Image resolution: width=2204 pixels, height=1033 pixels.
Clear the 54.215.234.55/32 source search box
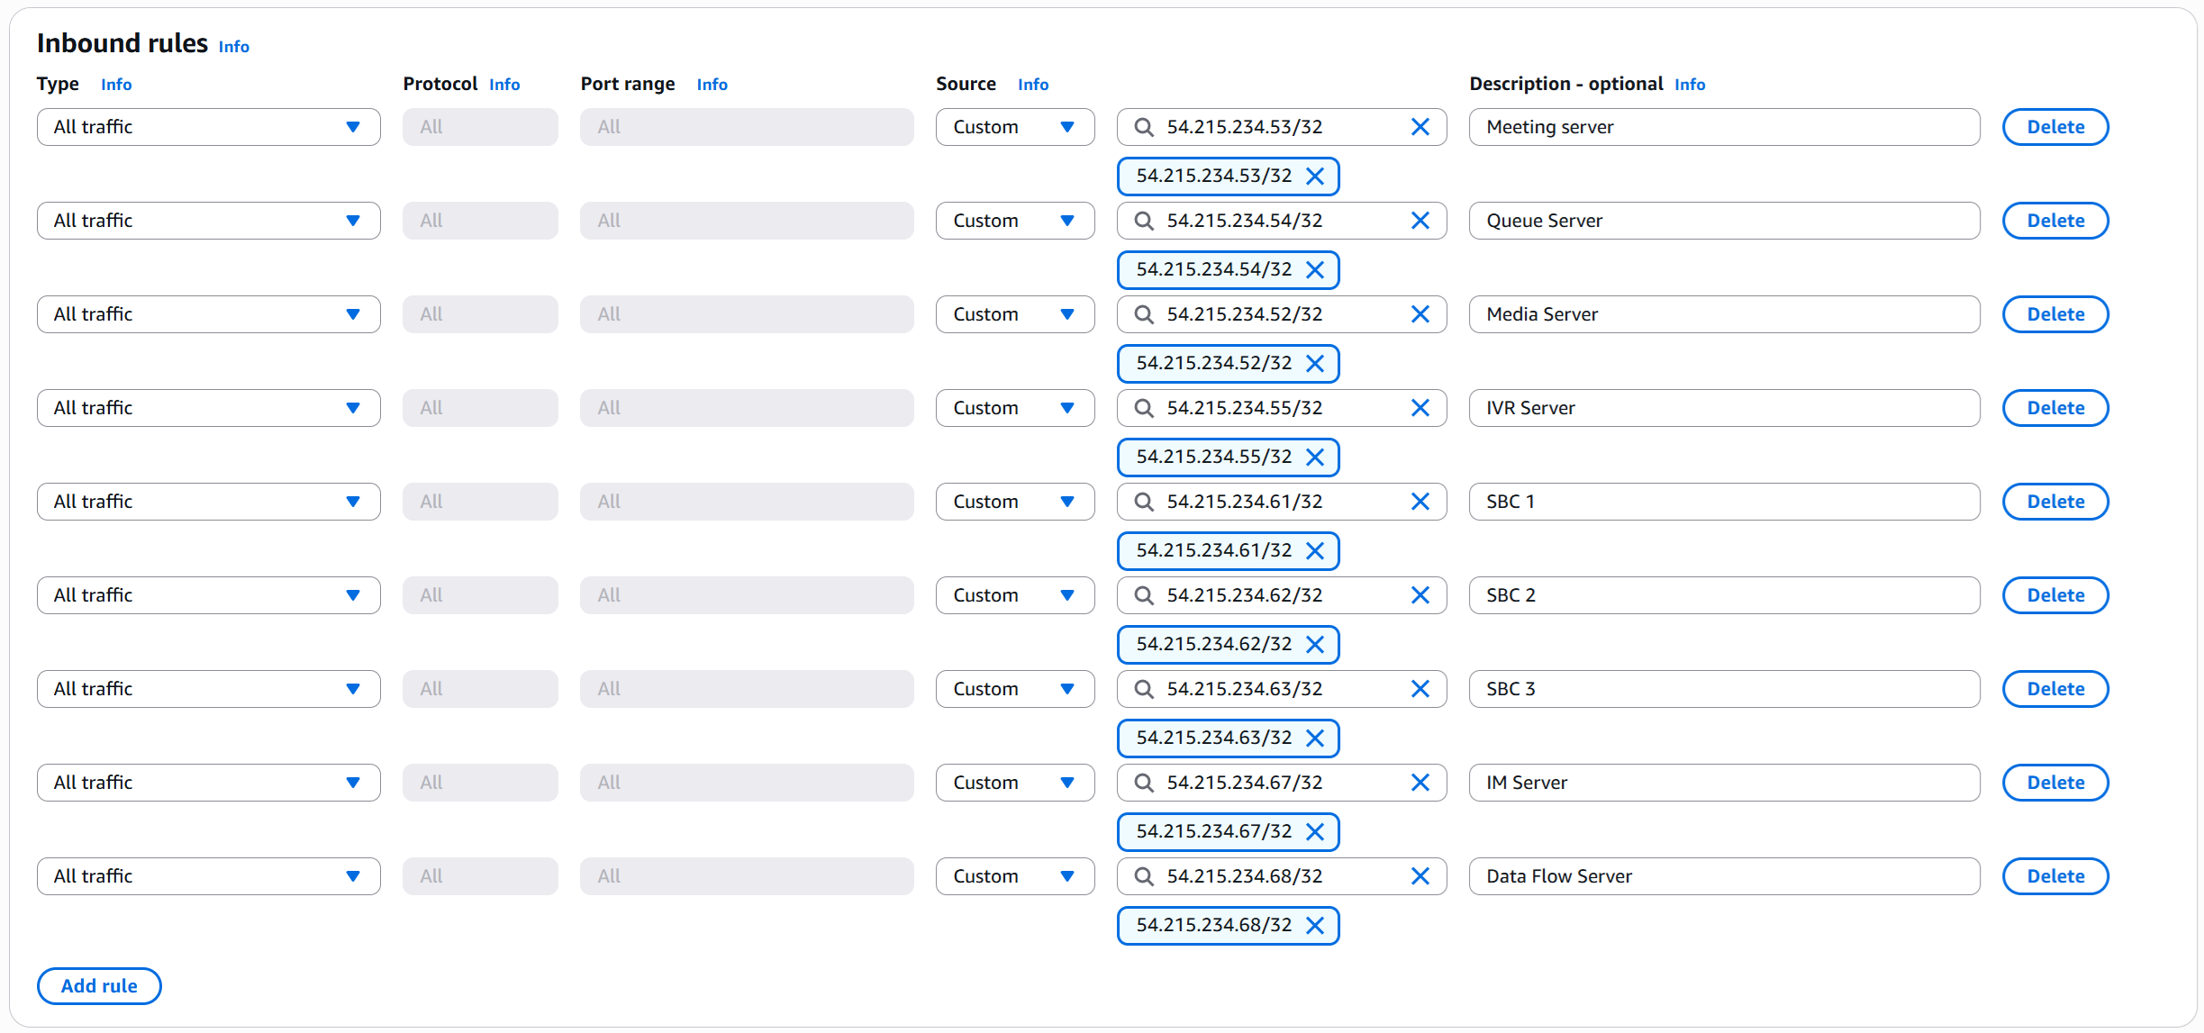coord(1419,408)
